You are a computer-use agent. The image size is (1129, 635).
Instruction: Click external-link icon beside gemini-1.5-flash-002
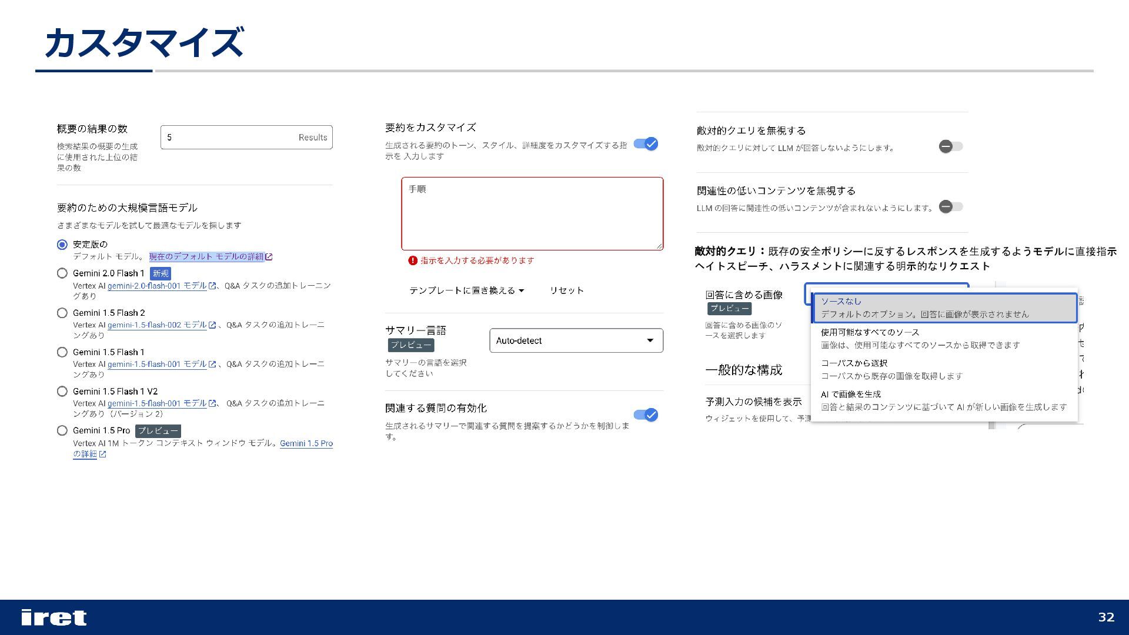(x=212, y=325)
